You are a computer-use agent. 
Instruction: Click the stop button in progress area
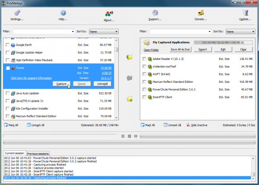pyautogui.click(x=129, y=136)
